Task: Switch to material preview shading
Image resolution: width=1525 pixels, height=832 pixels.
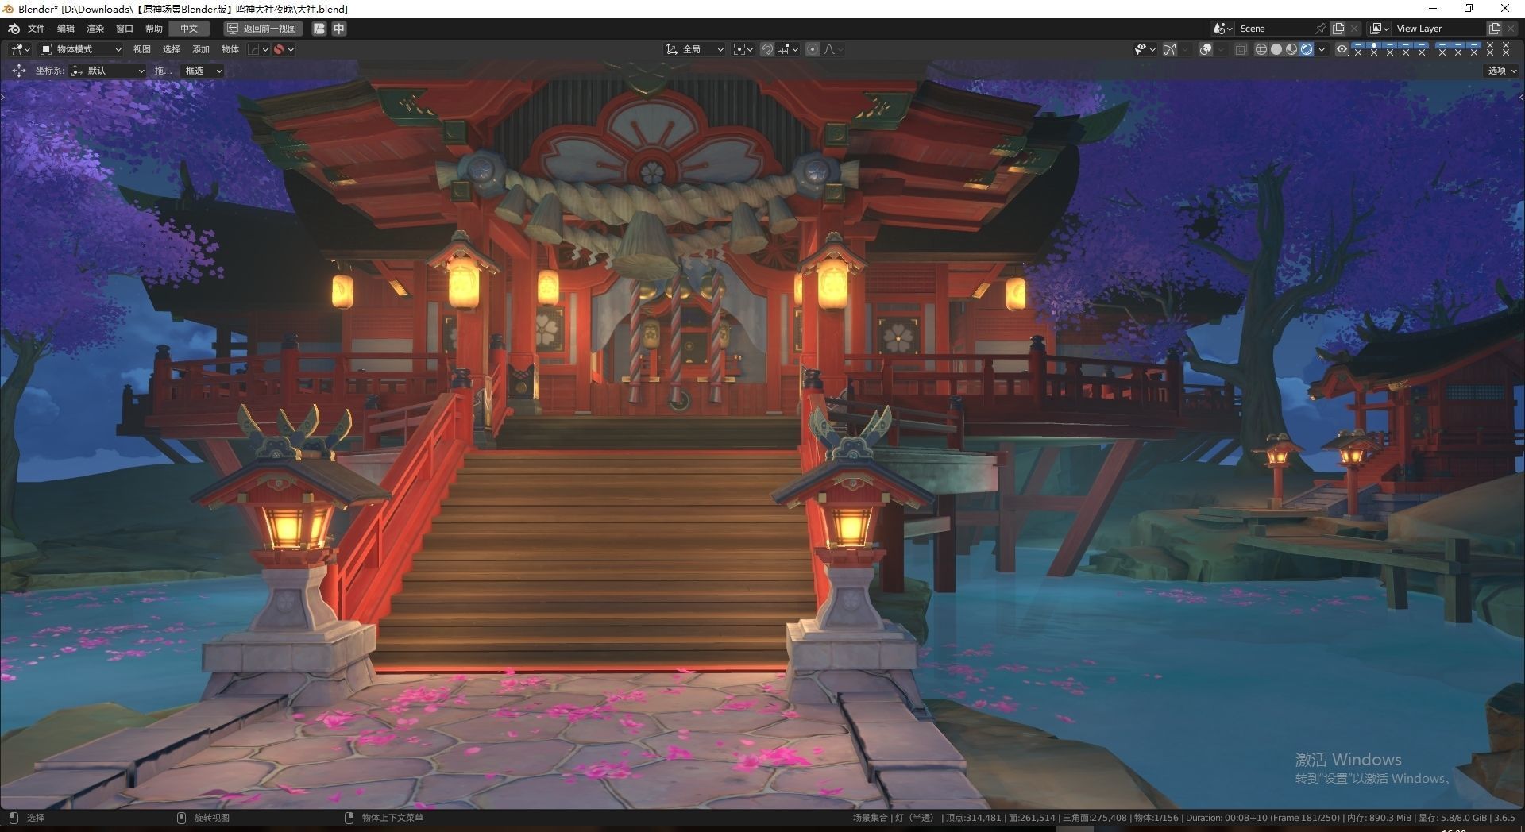Action: point(1291,49)
